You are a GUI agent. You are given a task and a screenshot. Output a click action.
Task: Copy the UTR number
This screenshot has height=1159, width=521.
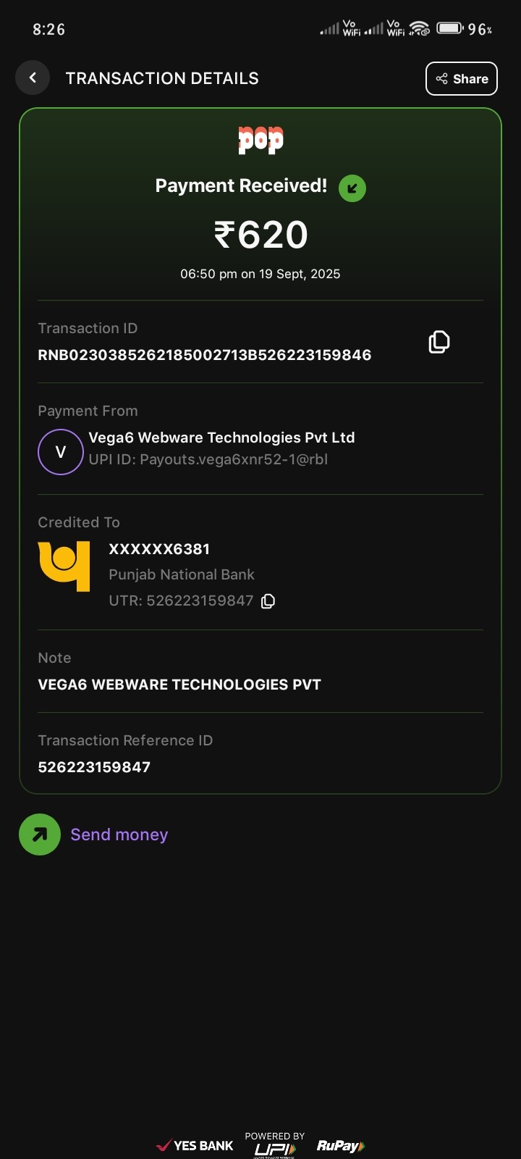(268, 601)
